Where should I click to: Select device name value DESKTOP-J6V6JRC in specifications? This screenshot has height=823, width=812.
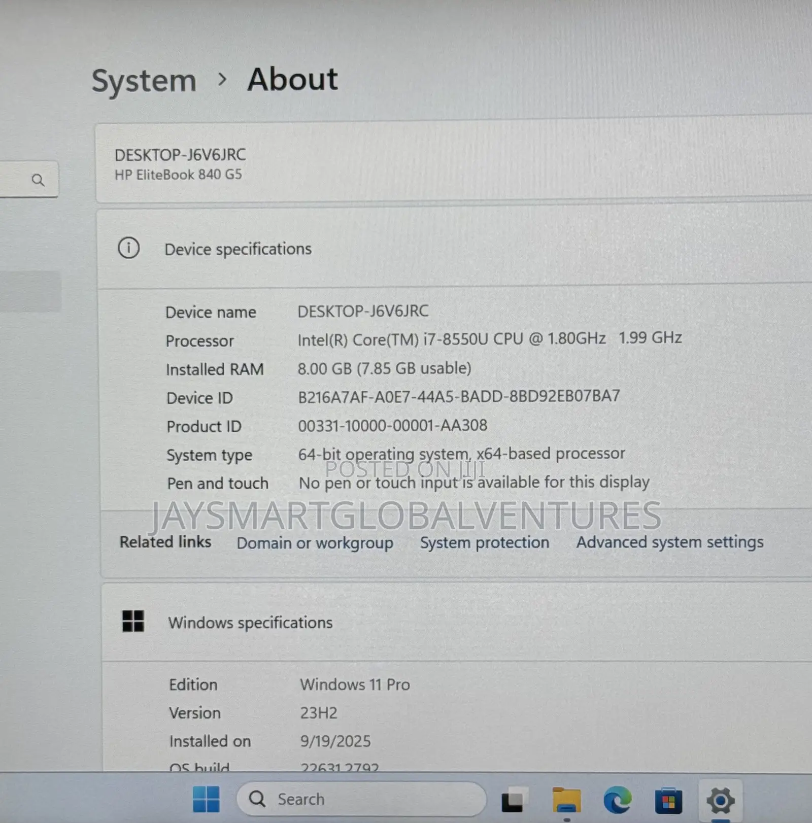(363, 311)
